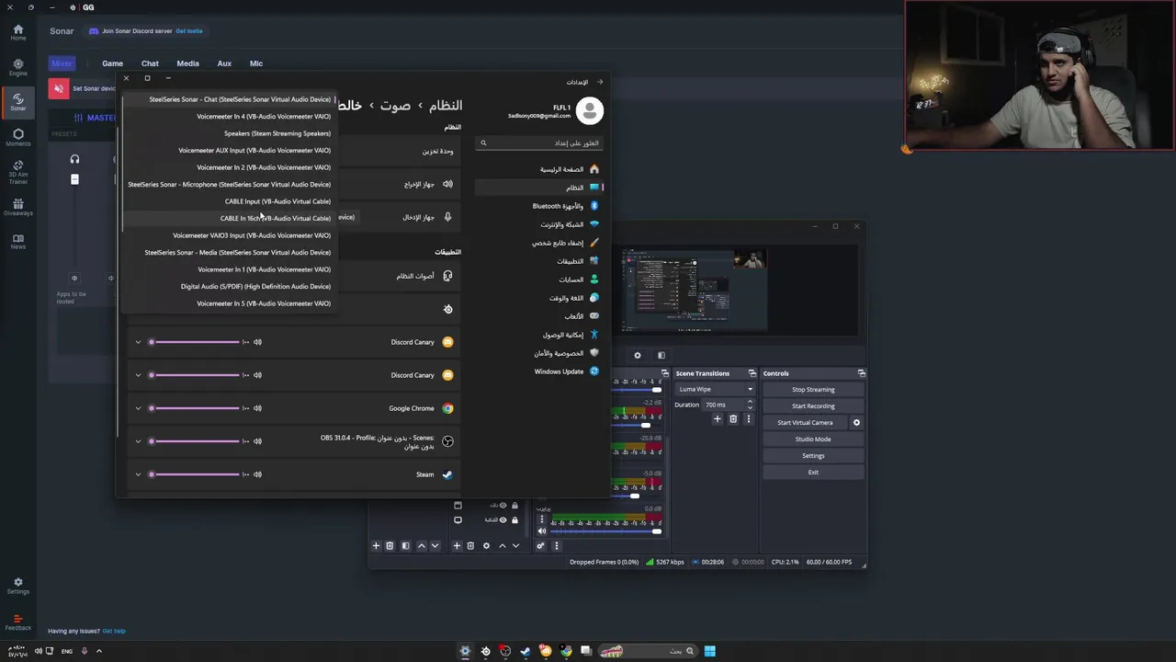Click Exit in the OBS Controls dock

coord(813,473)
